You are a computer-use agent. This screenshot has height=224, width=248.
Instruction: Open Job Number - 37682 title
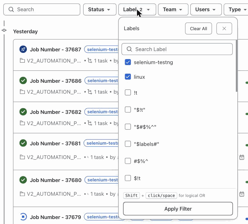click(56, 112)
